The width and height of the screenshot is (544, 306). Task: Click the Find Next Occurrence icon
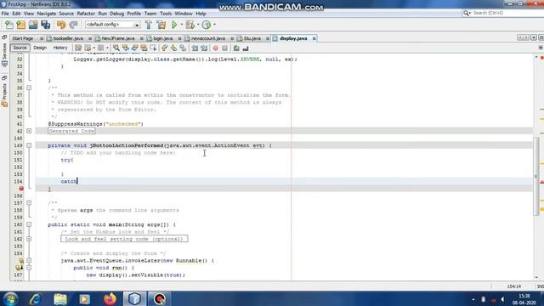tap(134, 48)
